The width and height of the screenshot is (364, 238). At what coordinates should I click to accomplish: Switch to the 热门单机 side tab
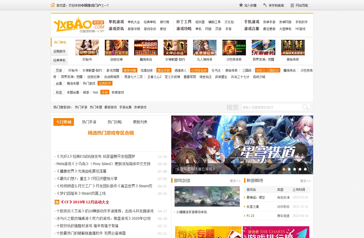click(x=60, y=42)
